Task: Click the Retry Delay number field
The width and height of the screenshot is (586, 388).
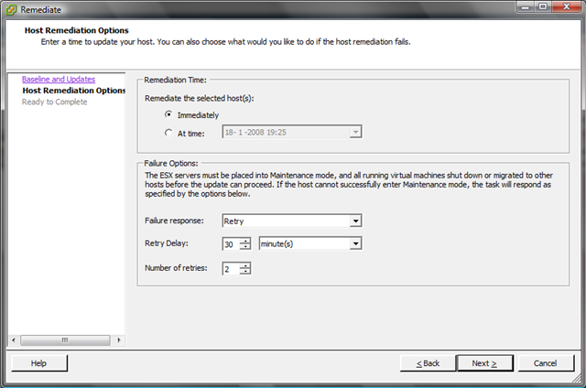Action: tap(230, 243)
